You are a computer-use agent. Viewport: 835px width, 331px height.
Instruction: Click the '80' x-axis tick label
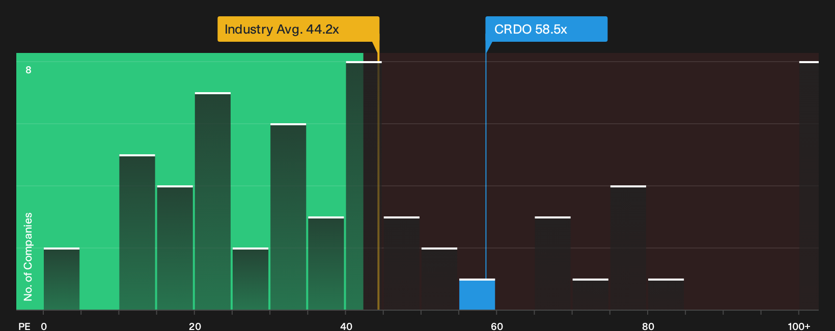[x=648, y=326]
